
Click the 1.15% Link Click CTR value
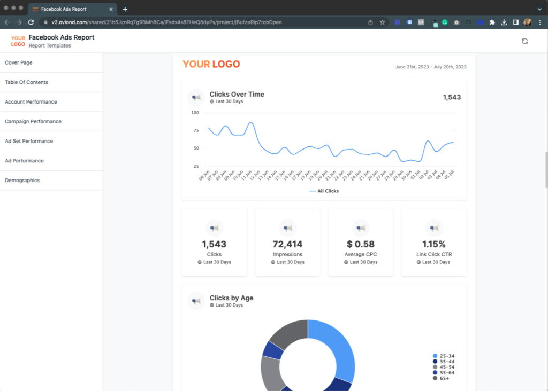434,244
